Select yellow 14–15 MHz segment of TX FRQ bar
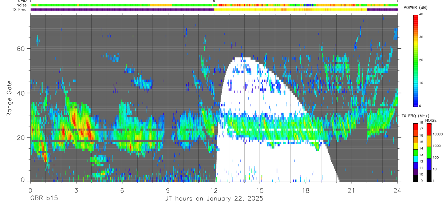Image resolution: width=447 pixels, height=206 pixels. point(416,145)
